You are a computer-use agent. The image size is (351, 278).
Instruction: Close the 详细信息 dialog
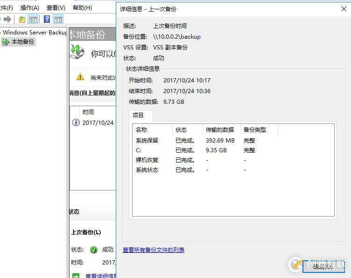tap(344, 9)
